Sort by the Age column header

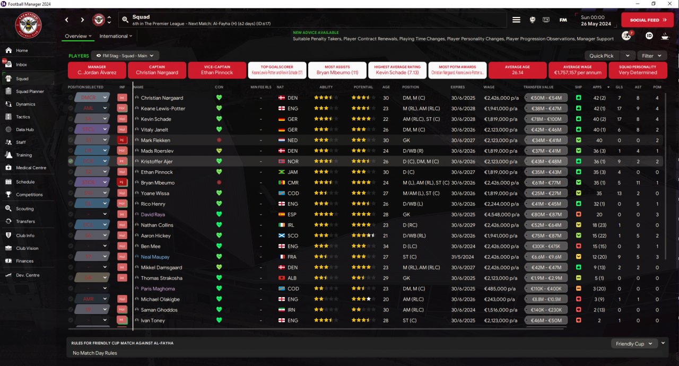pyautogui.click(x=386, y=87)
